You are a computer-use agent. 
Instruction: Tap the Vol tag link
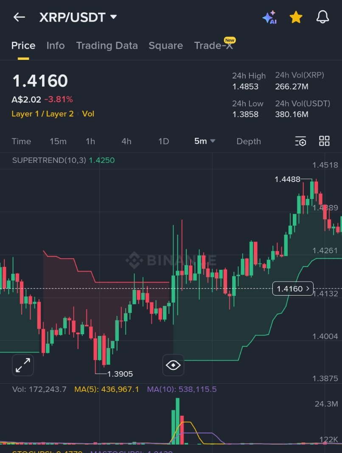88,114
